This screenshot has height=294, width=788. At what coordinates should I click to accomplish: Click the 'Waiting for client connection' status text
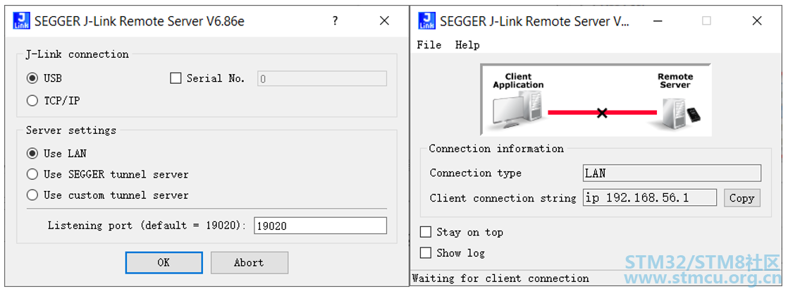pyautogui.click(x=500, y=278)
